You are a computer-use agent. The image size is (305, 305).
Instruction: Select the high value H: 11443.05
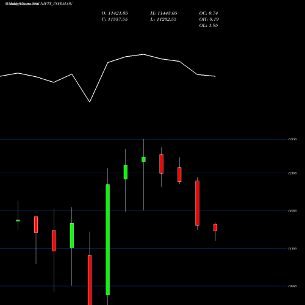163,13
